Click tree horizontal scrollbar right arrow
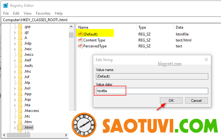 (x=66, y=135)
